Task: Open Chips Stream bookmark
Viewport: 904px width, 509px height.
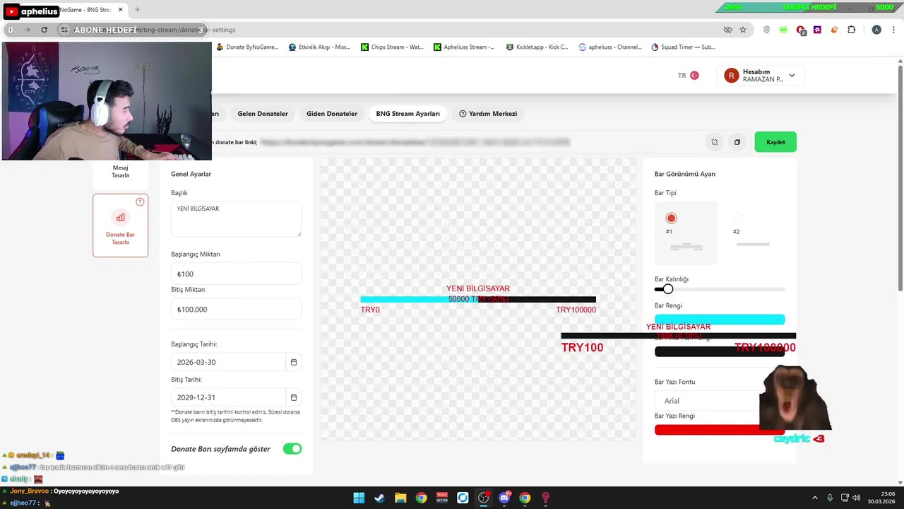Action: click(x=392, y=47)
